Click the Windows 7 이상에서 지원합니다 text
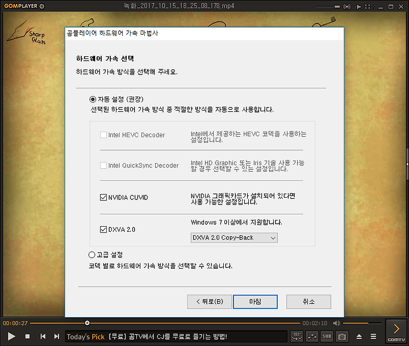Image resolution: width=409 pixels, height=346 pixels. click(236, 222)
